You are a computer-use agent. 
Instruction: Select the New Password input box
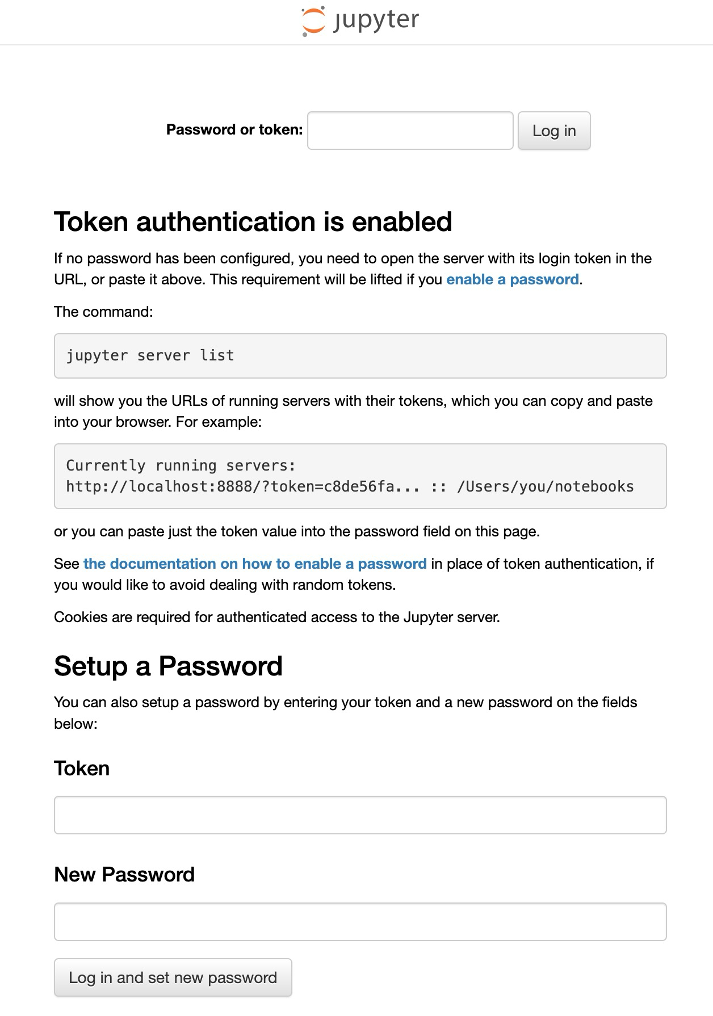(x=360, y=922)
